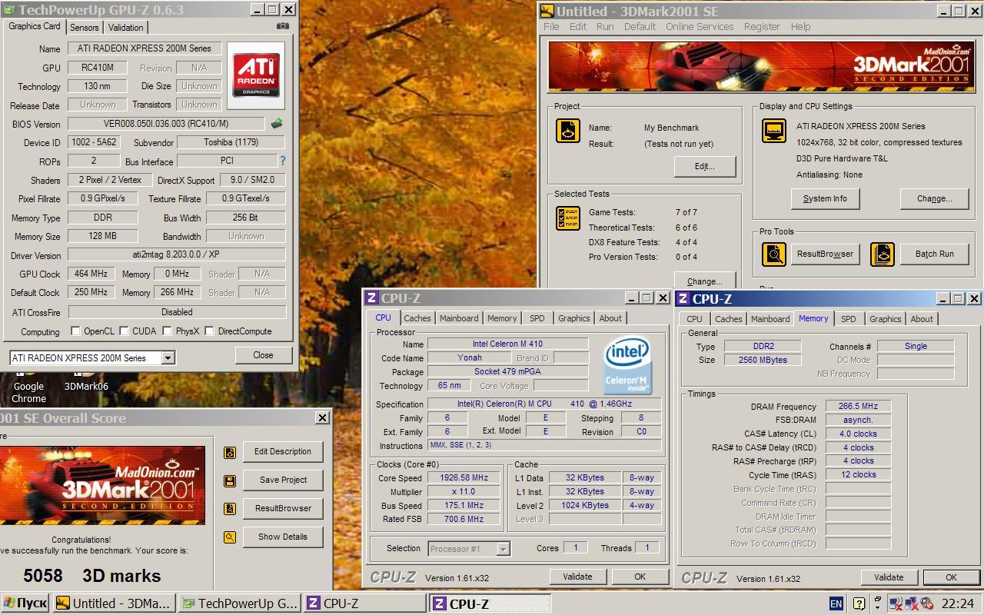
Task: Click the help question mark tray icon
Action: coord(859,603)
